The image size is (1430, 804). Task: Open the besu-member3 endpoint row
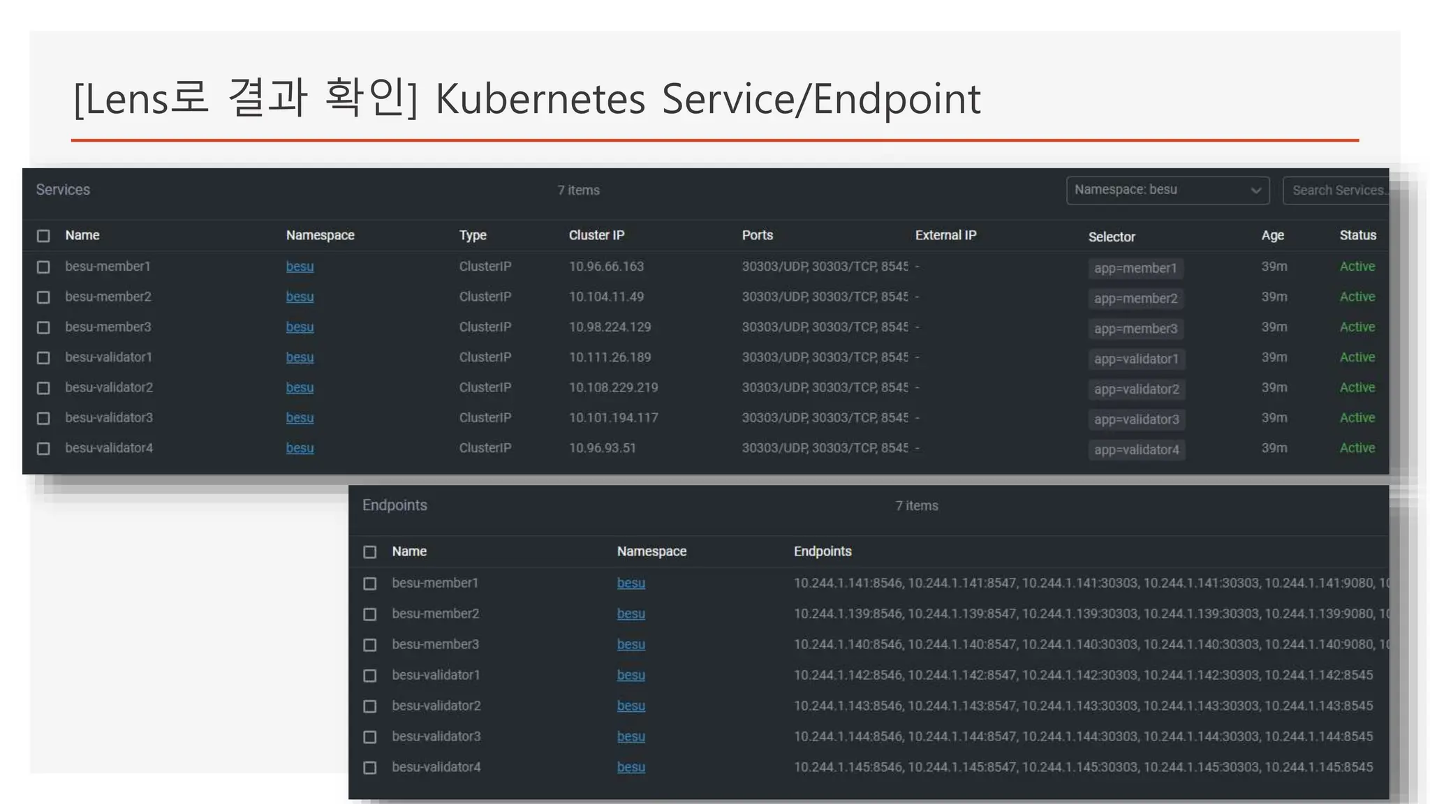435,644
